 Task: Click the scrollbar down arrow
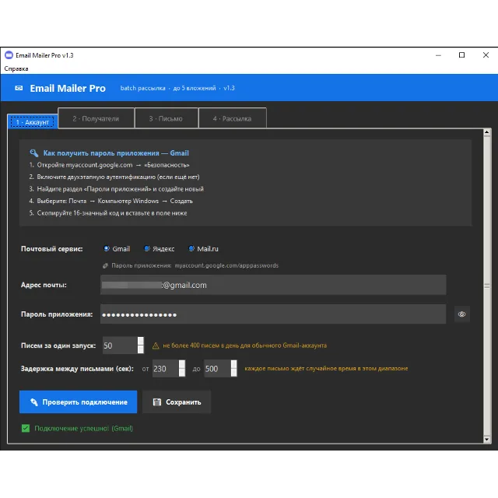click(487, 439)
